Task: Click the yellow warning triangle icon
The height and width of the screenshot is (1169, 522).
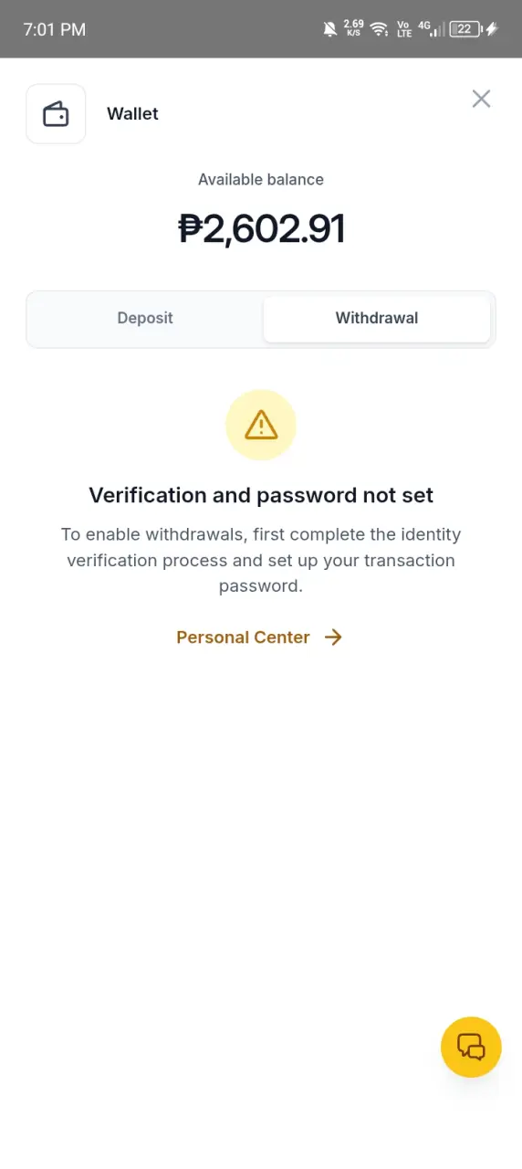Action: [x=261, y=425]
